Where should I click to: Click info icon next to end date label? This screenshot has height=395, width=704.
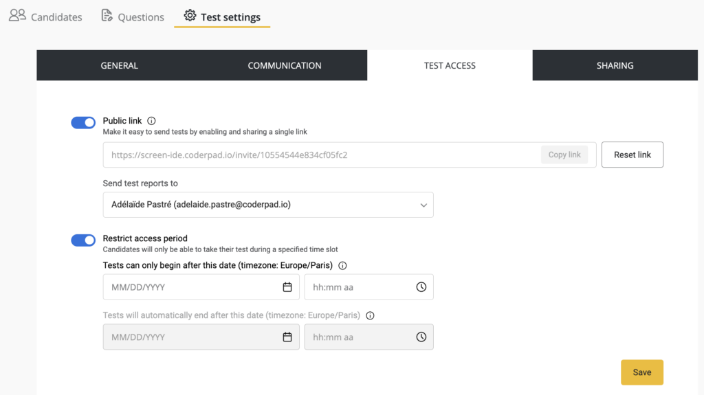[370, 316]
